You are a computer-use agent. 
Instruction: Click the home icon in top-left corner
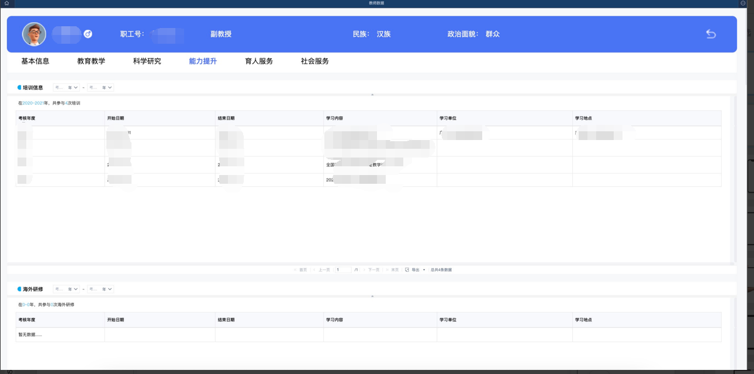tap(6, 3)
